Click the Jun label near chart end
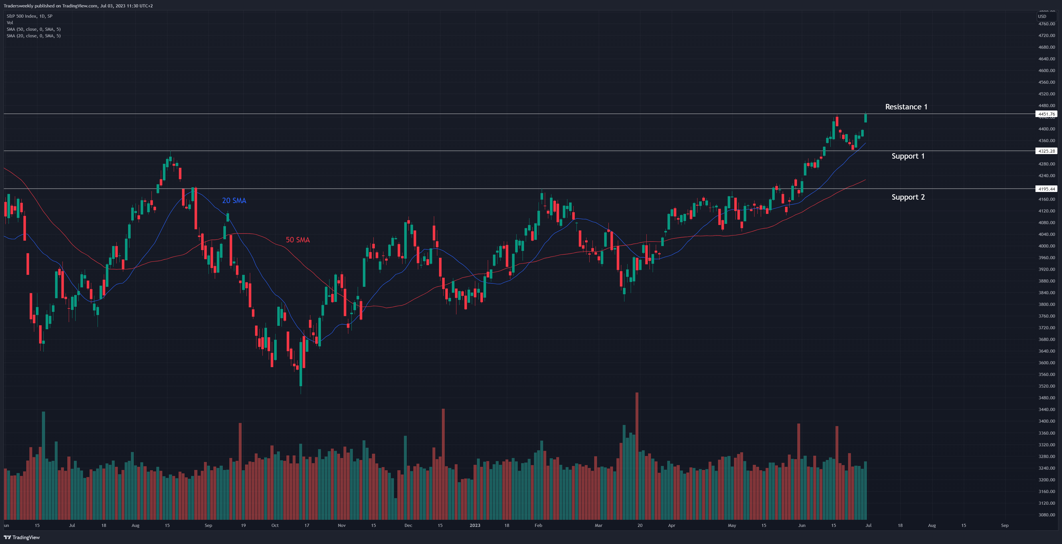This screenshot has height=544, width=1062. tap(802, 525)
